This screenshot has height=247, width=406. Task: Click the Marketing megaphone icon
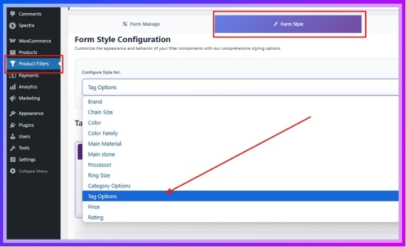(x=12, y=98)
